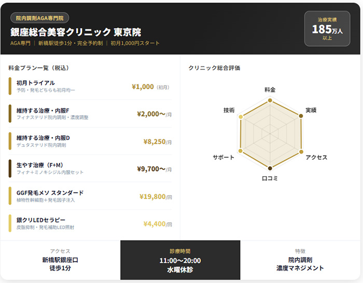Click the サポート point on radar chart
The image size is (363, 283).
click(240, 150)
